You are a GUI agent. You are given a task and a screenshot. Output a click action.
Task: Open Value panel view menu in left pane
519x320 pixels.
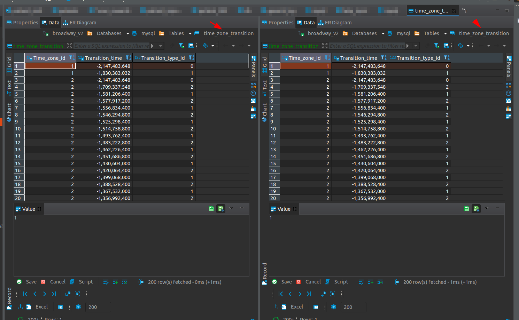[x=231, y=208]
